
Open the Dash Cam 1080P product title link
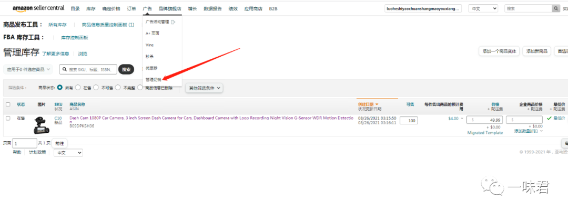tap(211, 120)
